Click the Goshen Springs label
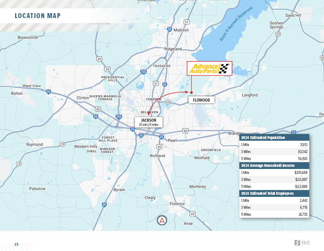Screen dimensions: 324x251 [276, 25]
